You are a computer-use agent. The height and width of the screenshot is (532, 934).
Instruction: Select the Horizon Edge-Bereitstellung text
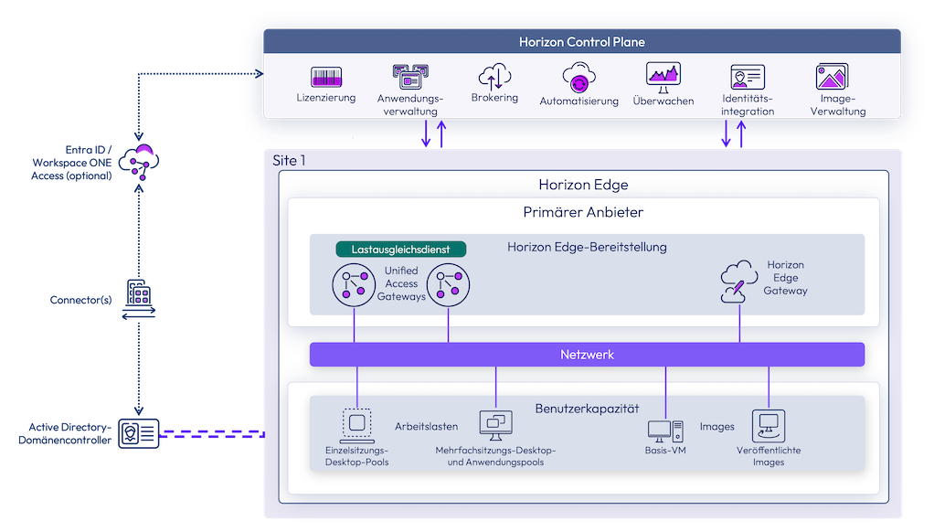coord(587,247)
